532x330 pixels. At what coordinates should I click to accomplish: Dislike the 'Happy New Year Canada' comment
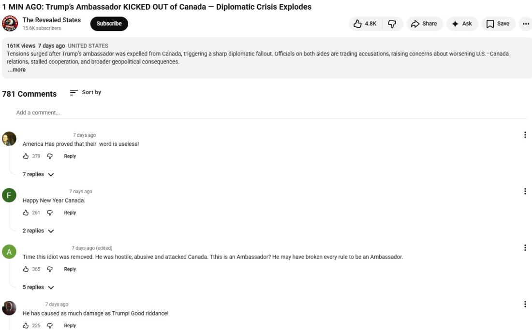[50, 213]
